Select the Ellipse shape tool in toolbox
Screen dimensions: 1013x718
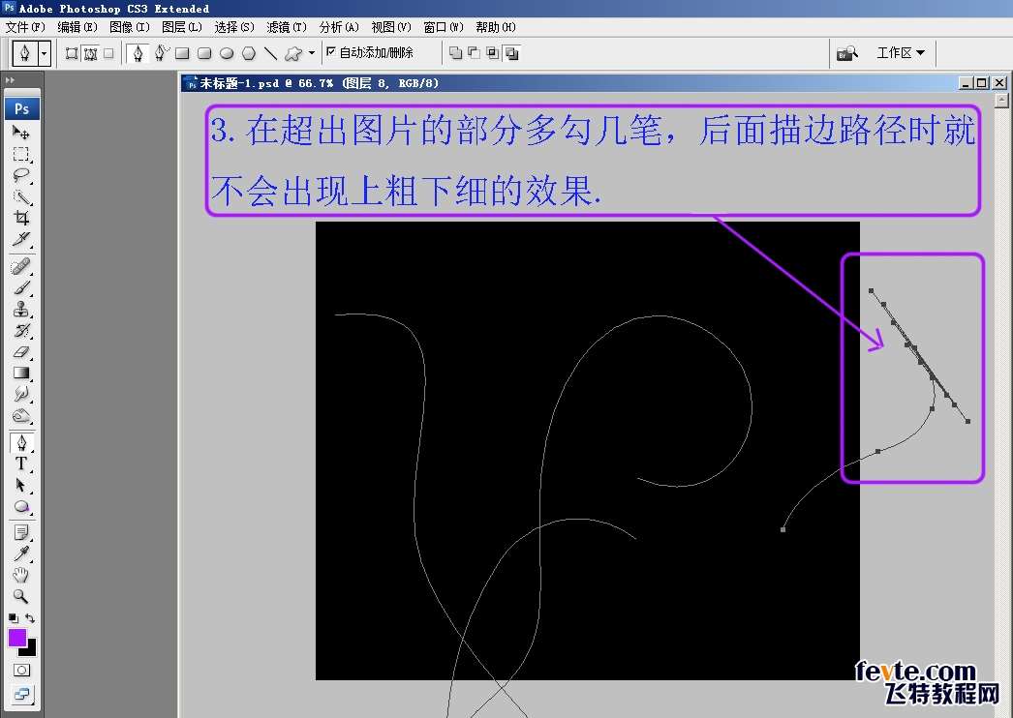[21, 506]
